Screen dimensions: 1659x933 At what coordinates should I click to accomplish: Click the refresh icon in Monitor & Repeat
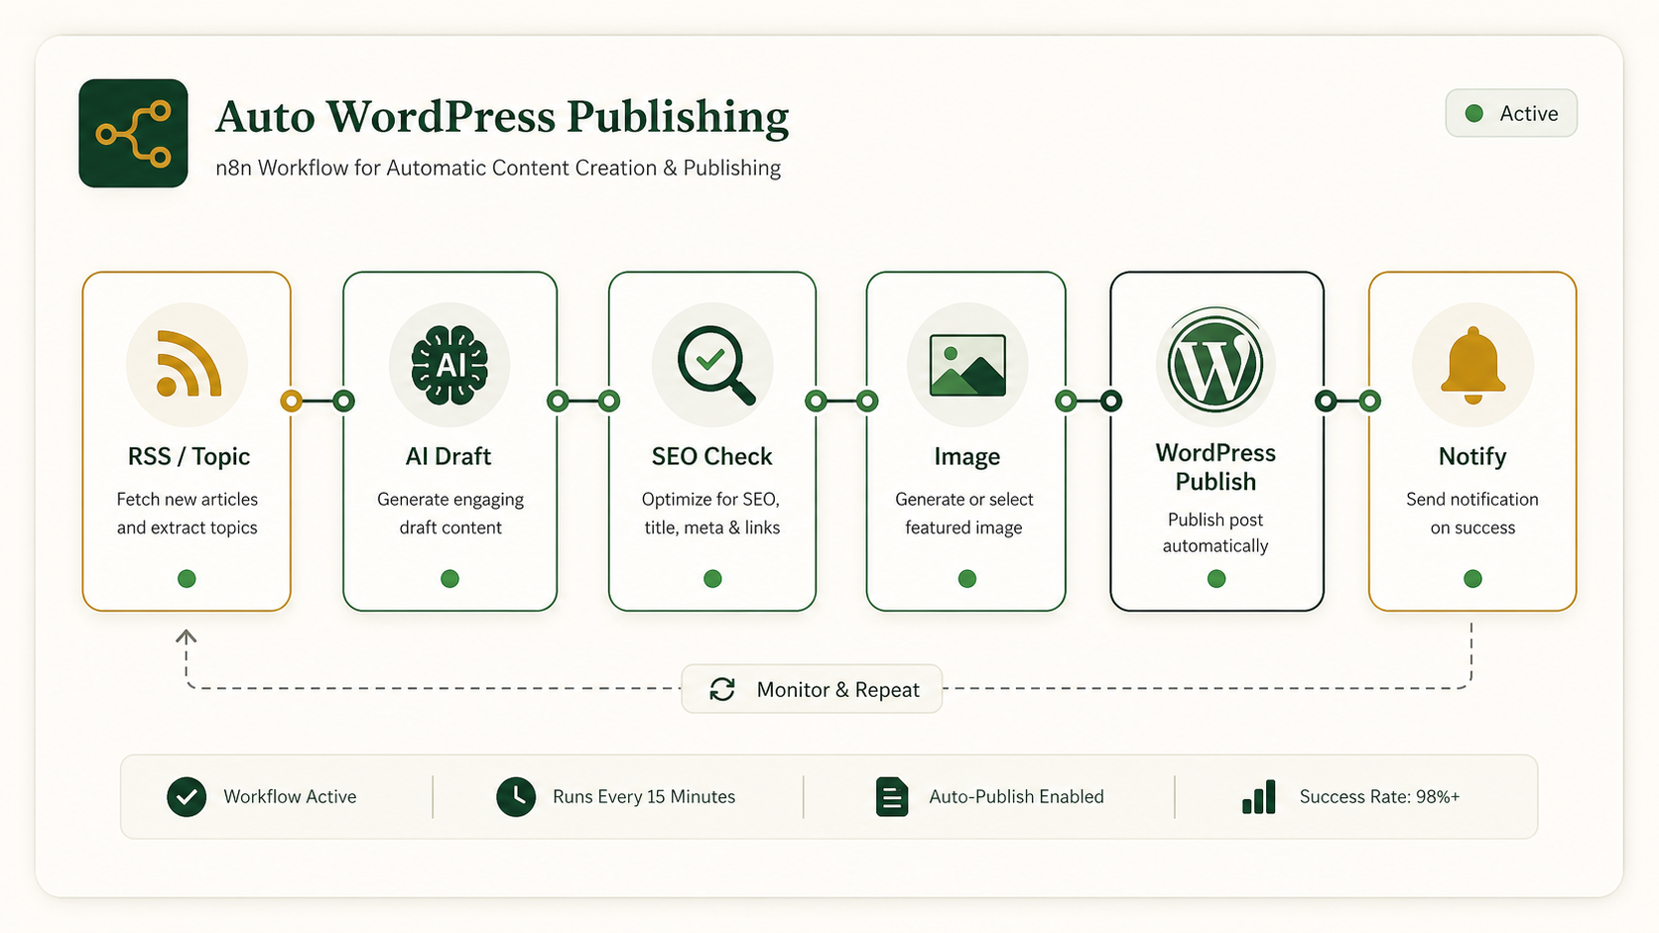click(x=722, y=689)
